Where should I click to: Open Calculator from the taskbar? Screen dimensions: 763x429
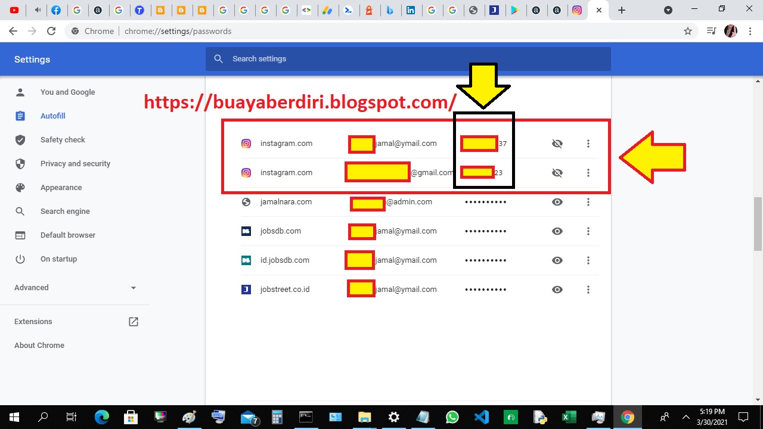[277, 417]
